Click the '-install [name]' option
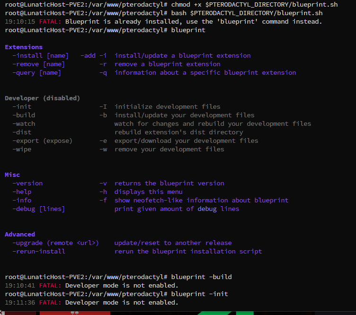 pos(40,56)
